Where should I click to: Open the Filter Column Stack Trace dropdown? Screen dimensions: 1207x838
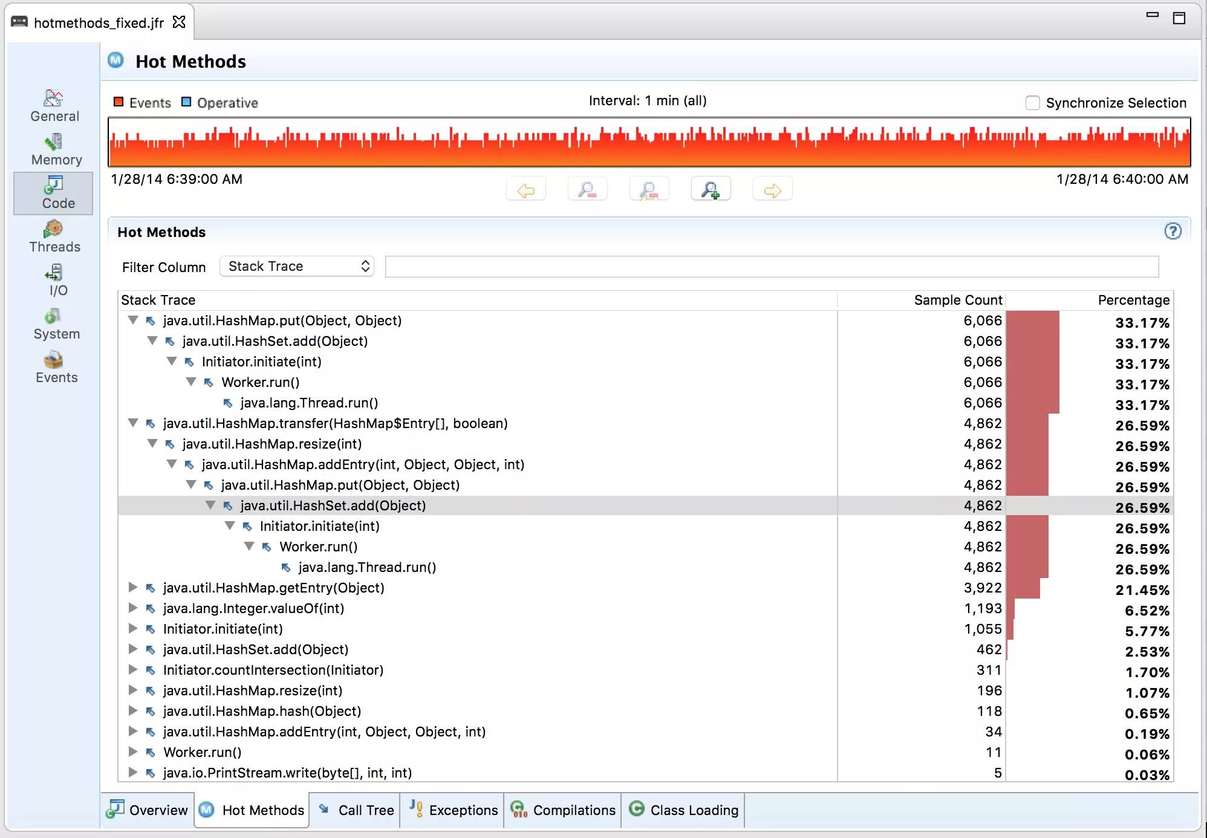[297, 267]
